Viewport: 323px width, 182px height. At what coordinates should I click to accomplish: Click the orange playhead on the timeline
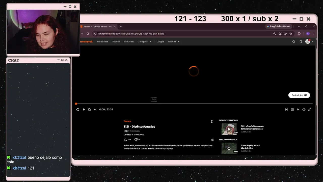pyautogui.click(x=76, y=104)
